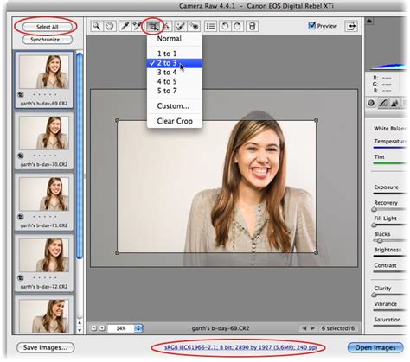Go to previous image arrow
Screen dimensions: 410x362
tap(304, 328)
